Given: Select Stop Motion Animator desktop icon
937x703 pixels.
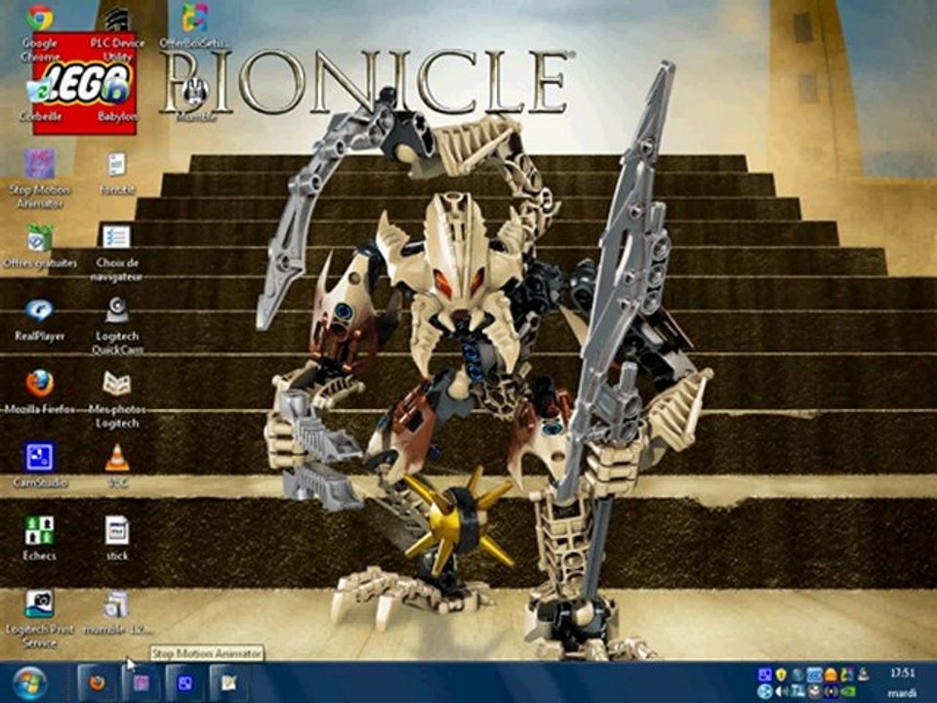Looking at the screenshot, I should (x=39, y=178).
